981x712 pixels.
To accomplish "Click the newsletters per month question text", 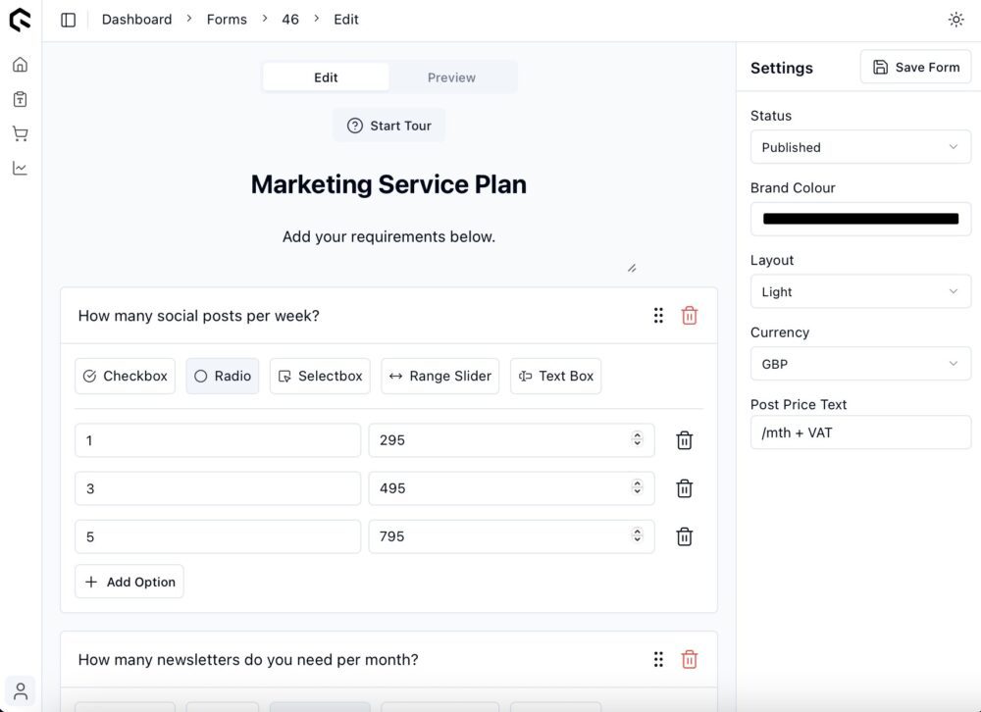I will pos(248,659).
